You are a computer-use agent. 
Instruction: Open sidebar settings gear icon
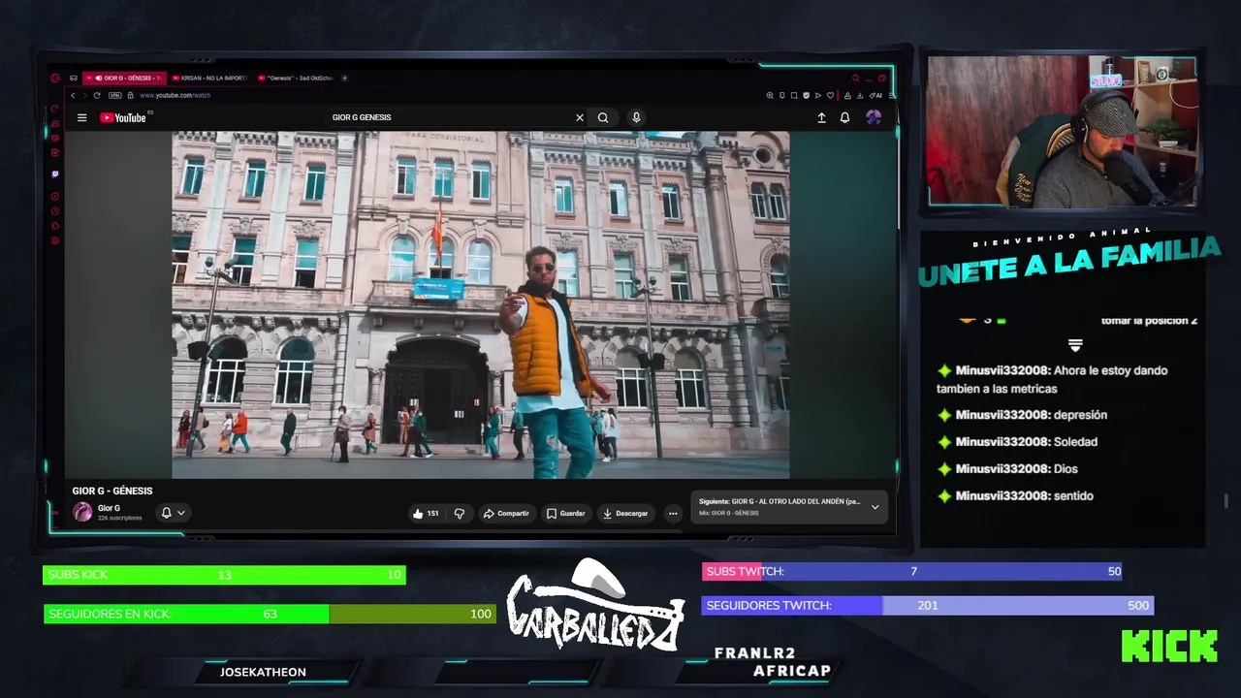(55, 240)
